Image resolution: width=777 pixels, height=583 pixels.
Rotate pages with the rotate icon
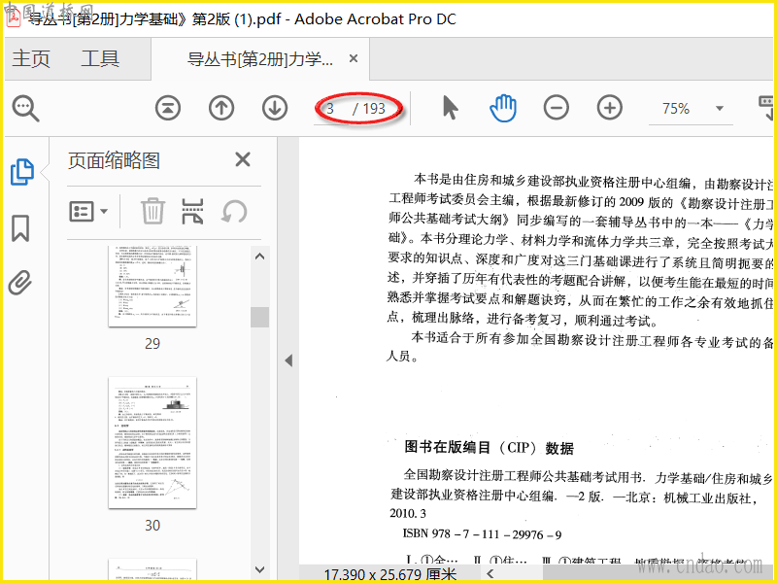[234, 212]
